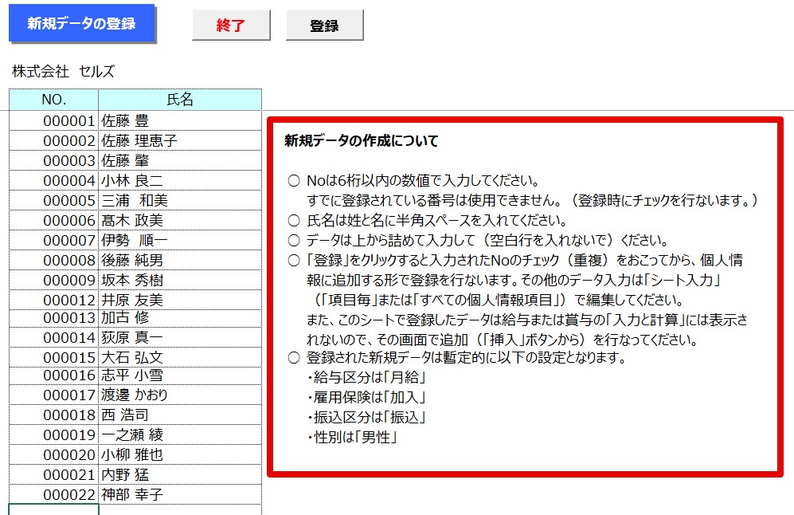This screenshot has height=515, width=794.
Task: Click the 新規データの作成について heading text
Action: [x=361, y=141]
